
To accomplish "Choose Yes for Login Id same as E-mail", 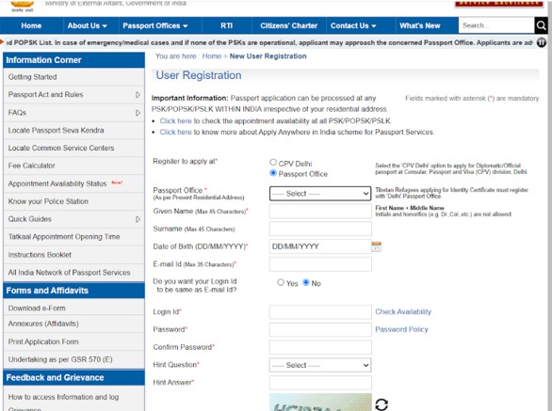I will pyautogui.click(x=281, y=282).
